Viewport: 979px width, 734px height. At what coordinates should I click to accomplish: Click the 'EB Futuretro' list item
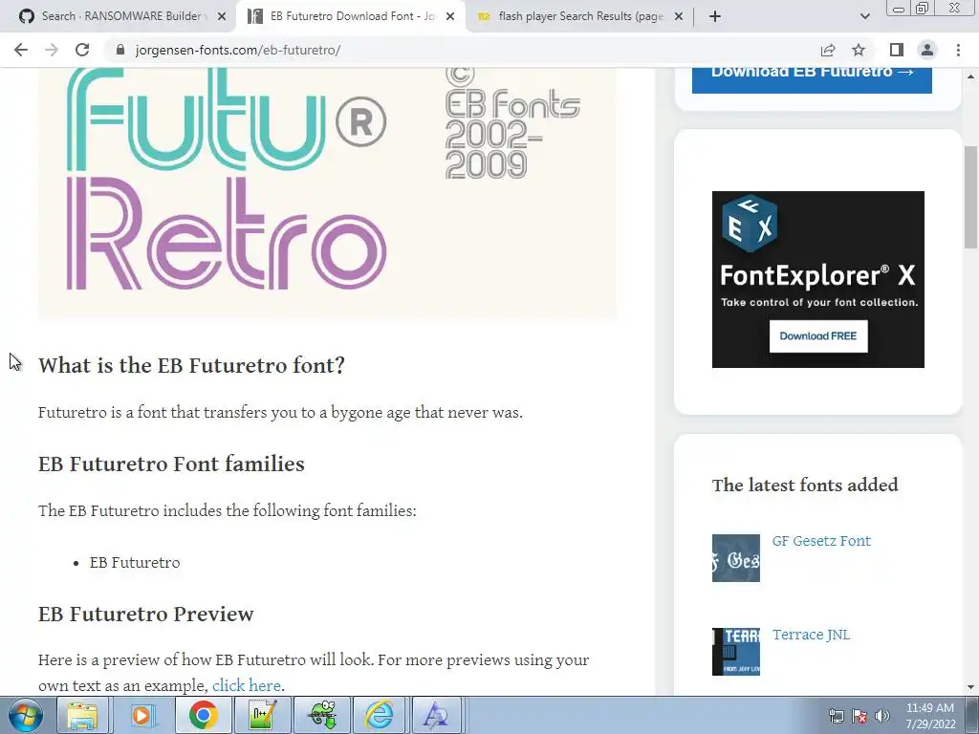pyautogui.click(x=134, y=562)
